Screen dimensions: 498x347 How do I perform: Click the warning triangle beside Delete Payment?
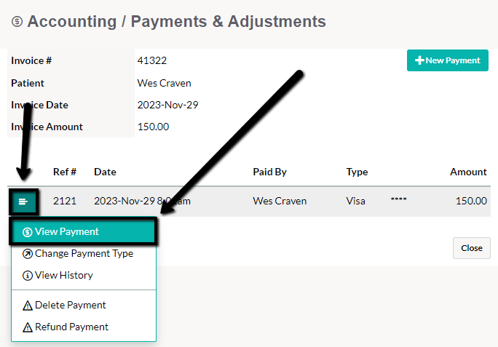pos(28,306)
